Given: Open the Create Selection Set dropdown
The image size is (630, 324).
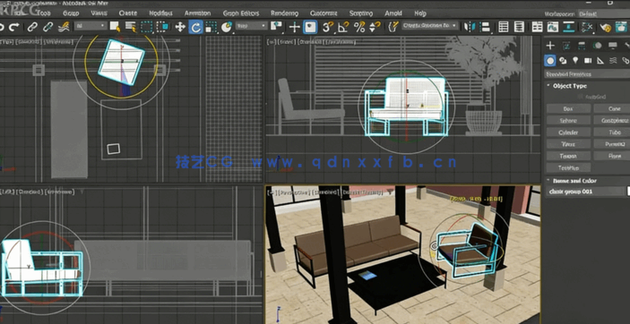Looking at the screenshot, I should pyautogui.click(x=430, y=26).
